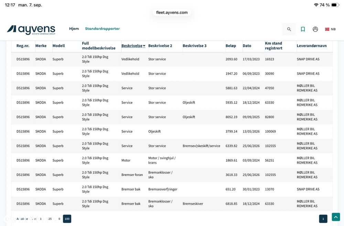Select the Motor / svinghjul / krans cell
The width and height of the screenshot is (344, 226).
[162, 160]
